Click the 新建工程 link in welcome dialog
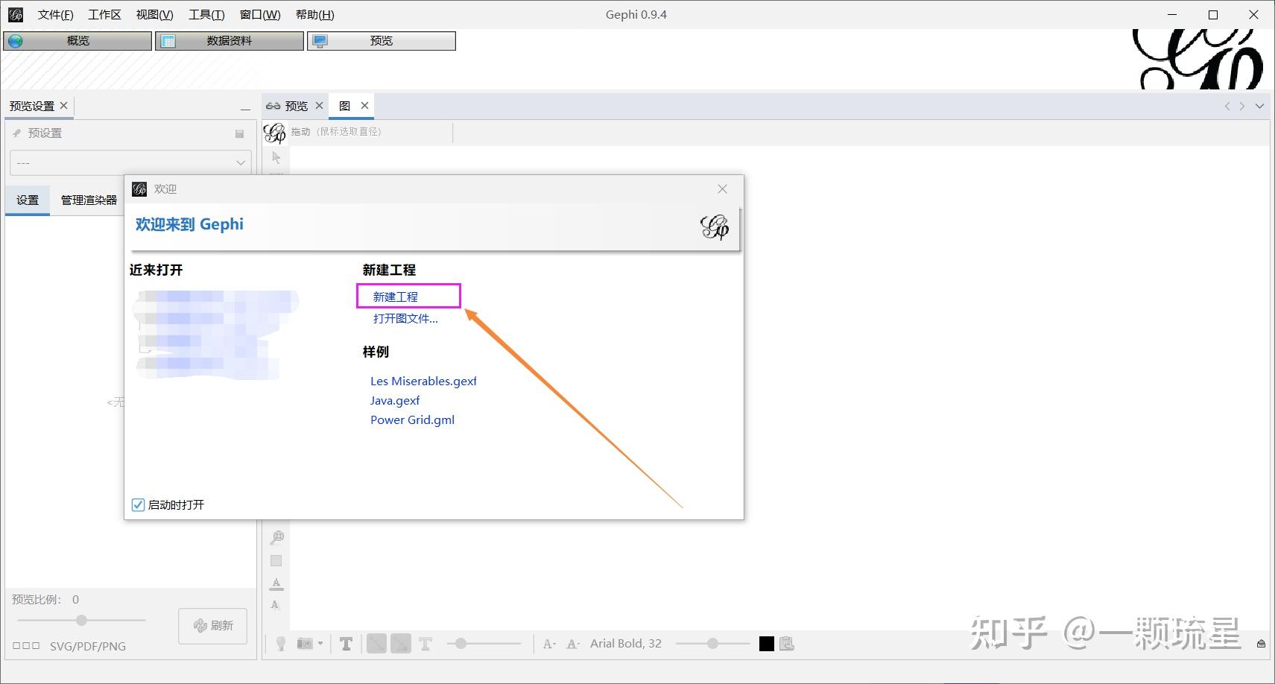Viewport: 1275px width, 684px height. point(395,297)
